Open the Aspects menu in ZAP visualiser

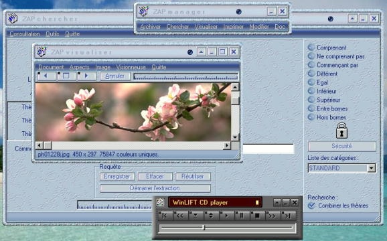(x=79, y=67)
